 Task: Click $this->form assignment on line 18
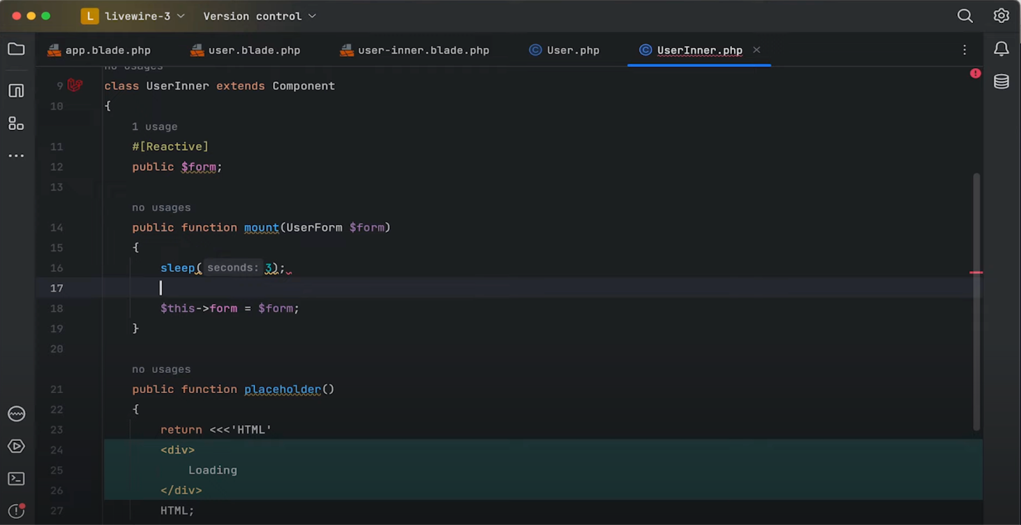point(230,308)
